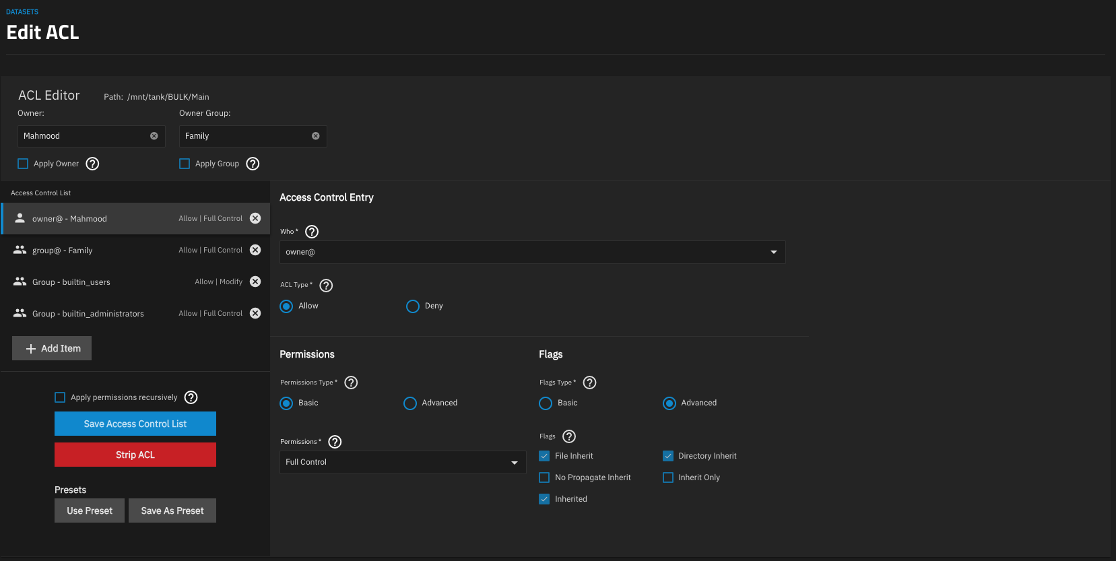Remove the builtin_administrators ACL entry

point(255,313)
